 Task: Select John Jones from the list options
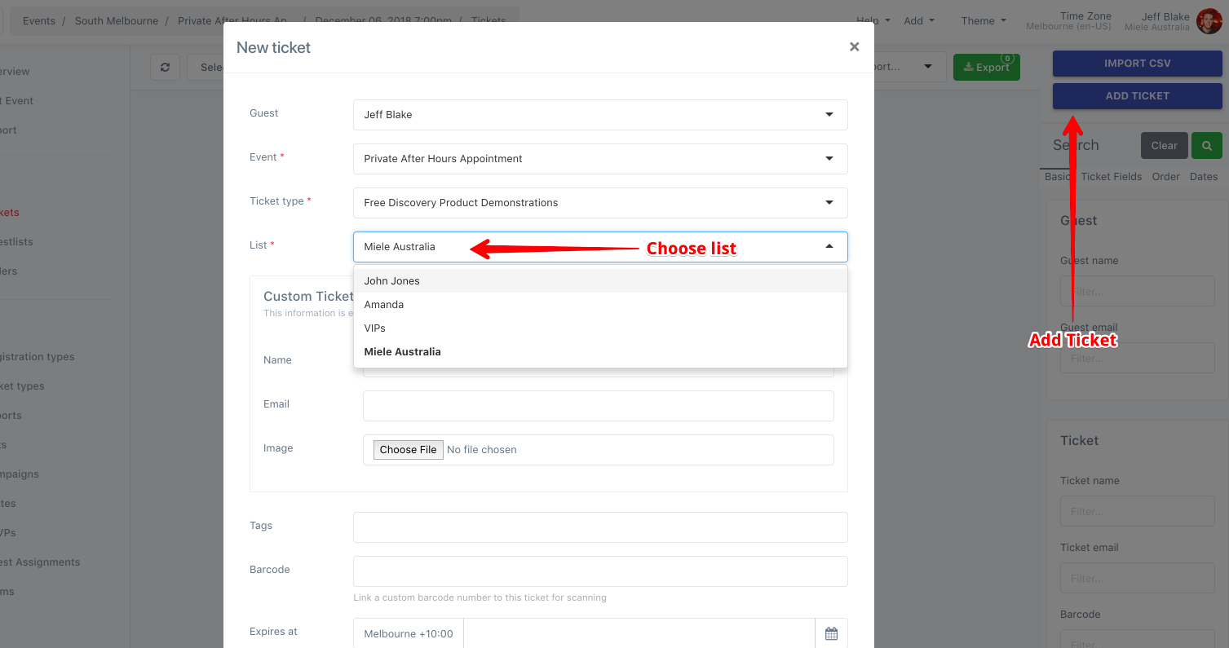click(x=600, y=280)
